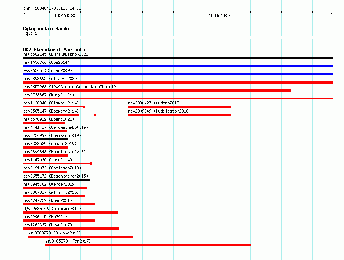Select the nsv3191072 (Chaisson2019) label
This screenshot has width=344, height=260.
(x=52, y=168)
